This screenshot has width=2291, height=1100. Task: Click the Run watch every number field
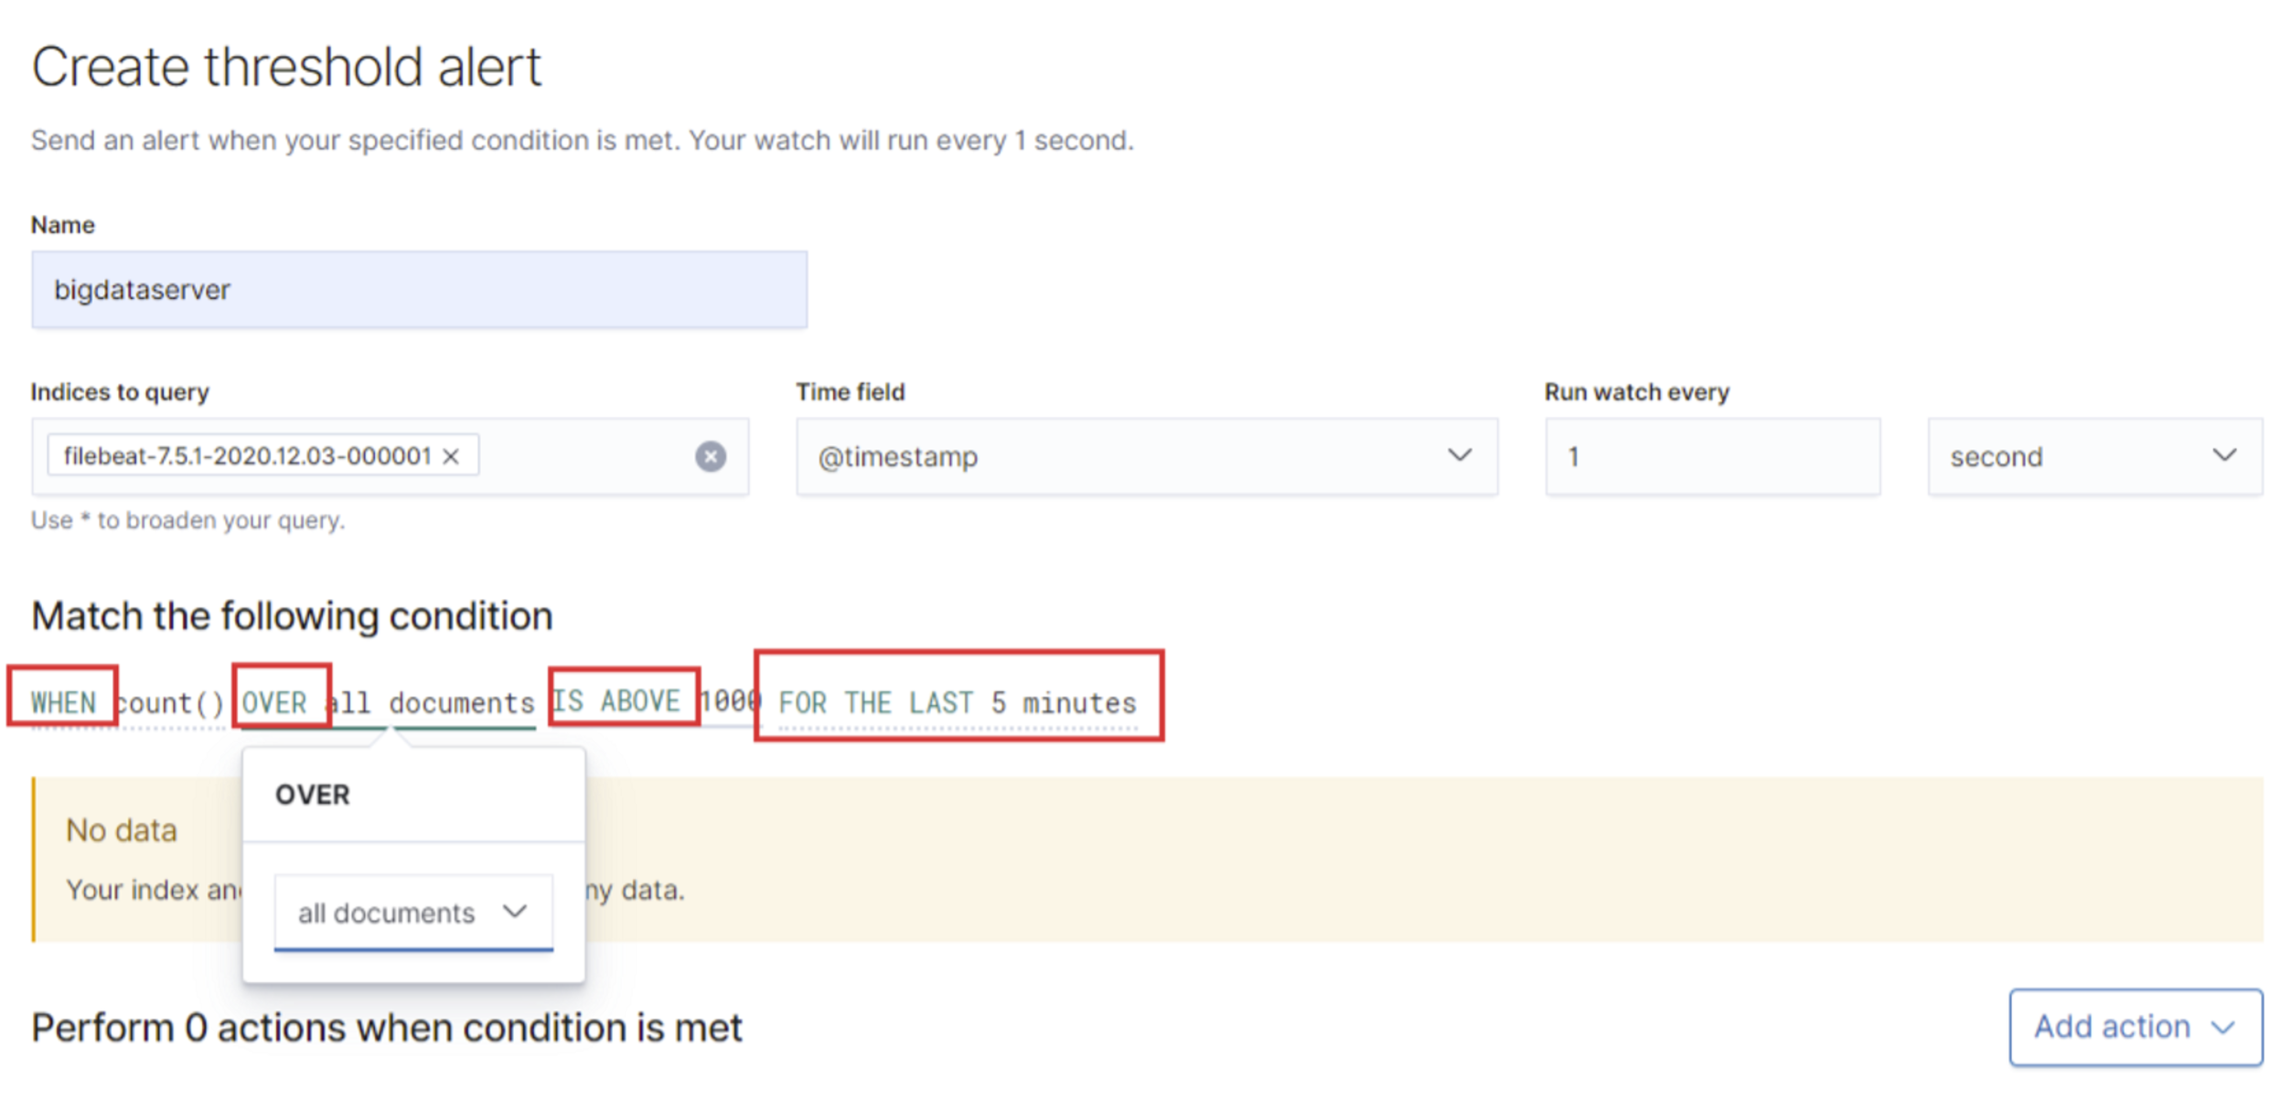pyautogui.click(x=1711, y=456)
